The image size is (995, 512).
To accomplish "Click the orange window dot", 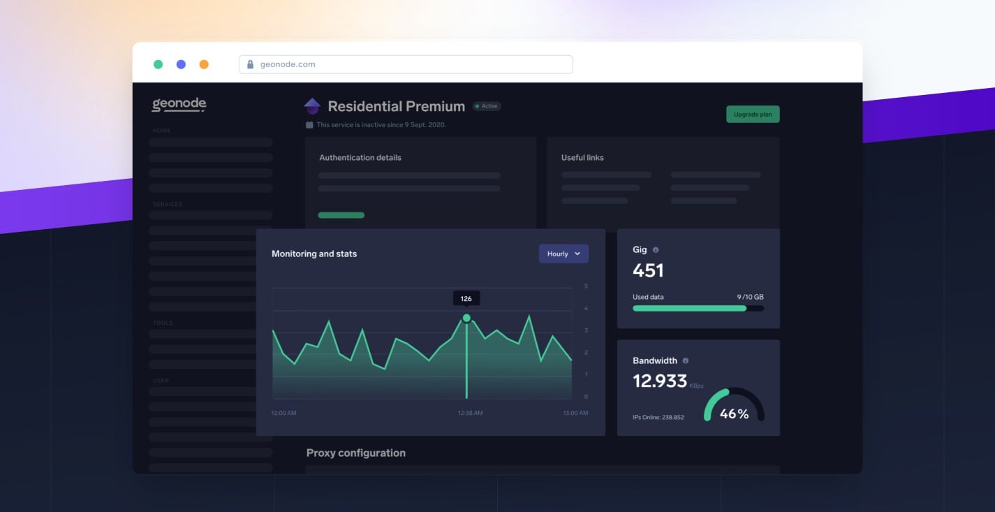I will [204, 64].
